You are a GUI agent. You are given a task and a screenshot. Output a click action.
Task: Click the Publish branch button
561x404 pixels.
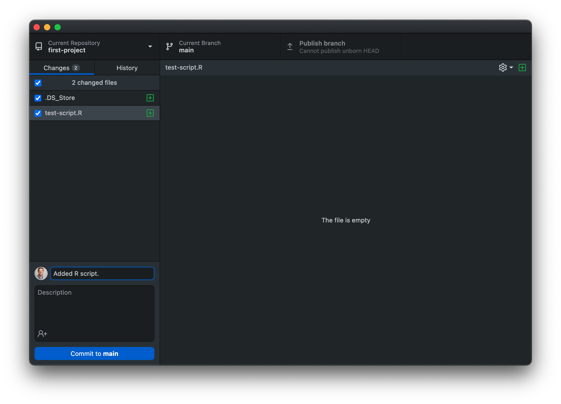(x=340, y=47)
